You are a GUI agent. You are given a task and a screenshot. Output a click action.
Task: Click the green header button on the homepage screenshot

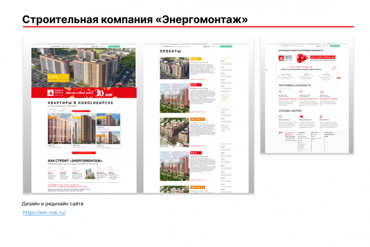114,47
